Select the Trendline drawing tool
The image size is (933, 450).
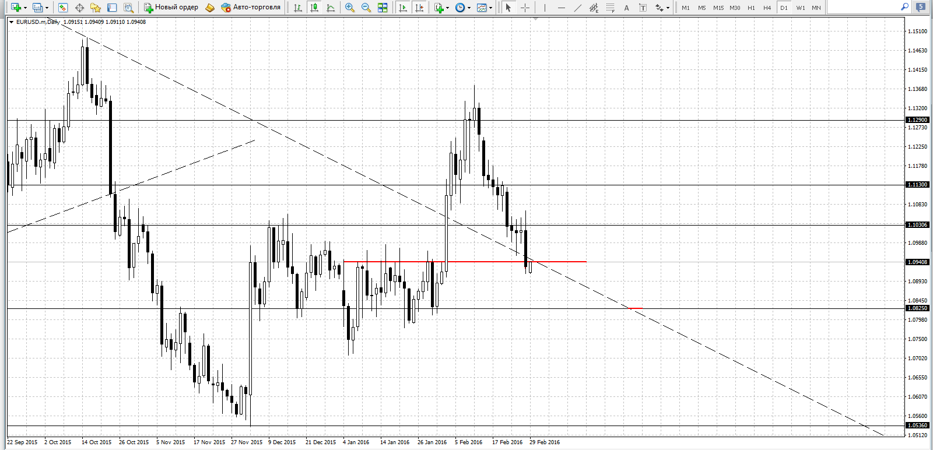pyautogui.click(x=577, y=8)
